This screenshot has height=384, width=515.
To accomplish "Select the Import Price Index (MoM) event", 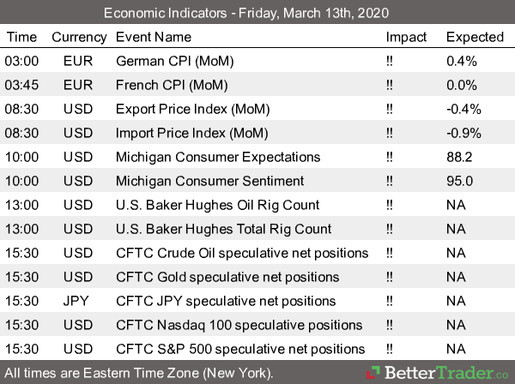I will [x=191, y=133].
